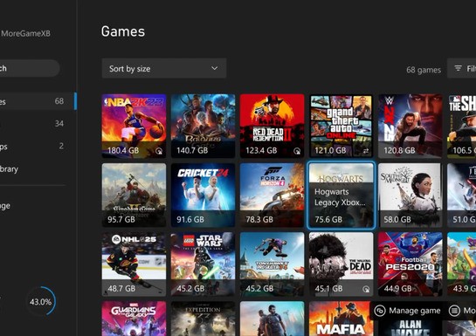
Task: Click the 48.7 GB size label
Action: pyautogui.click(x=121, y=288)
